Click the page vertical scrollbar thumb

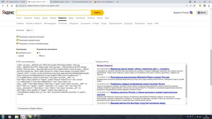[x=211, y=67]
